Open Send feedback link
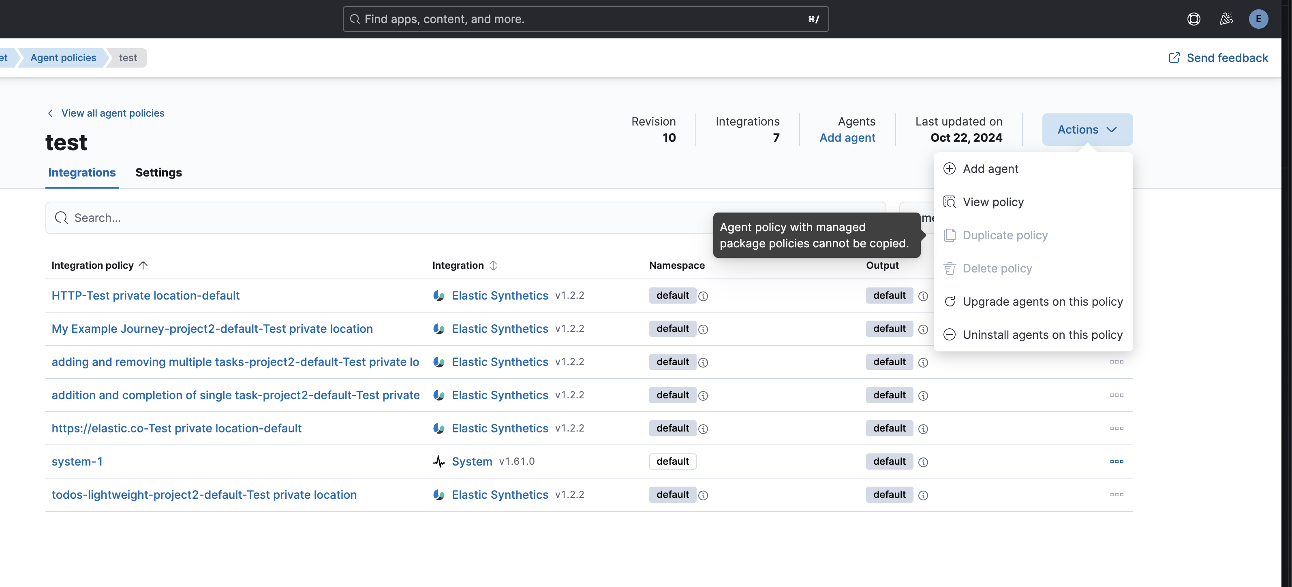 click(1227, 57)
